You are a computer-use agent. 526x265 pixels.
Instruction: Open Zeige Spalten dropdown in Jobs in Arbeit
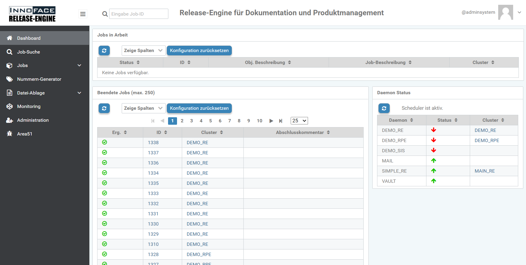(x=143, y=51)
